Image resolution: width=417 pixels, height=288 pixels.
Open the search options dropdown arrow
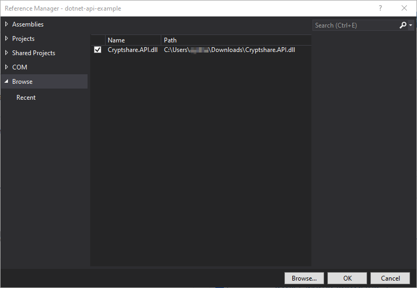[x=411, y=25]
